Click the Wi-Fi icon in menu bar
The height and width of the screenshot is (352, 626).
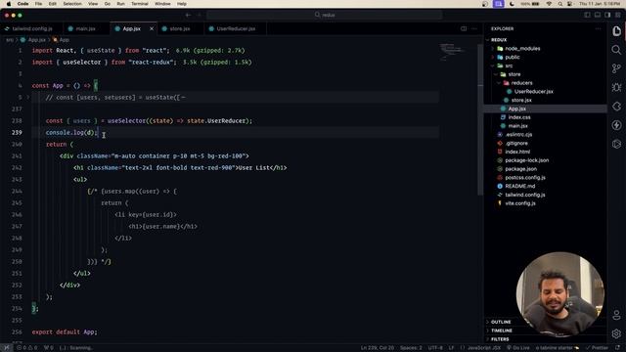pos(549,4)
